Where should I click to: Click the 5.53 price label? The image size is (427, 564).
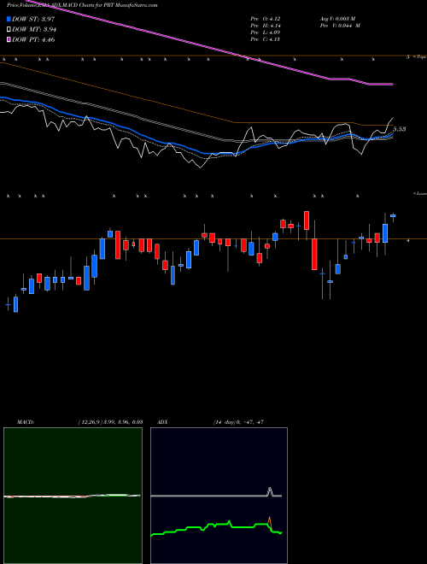point(400,129)
